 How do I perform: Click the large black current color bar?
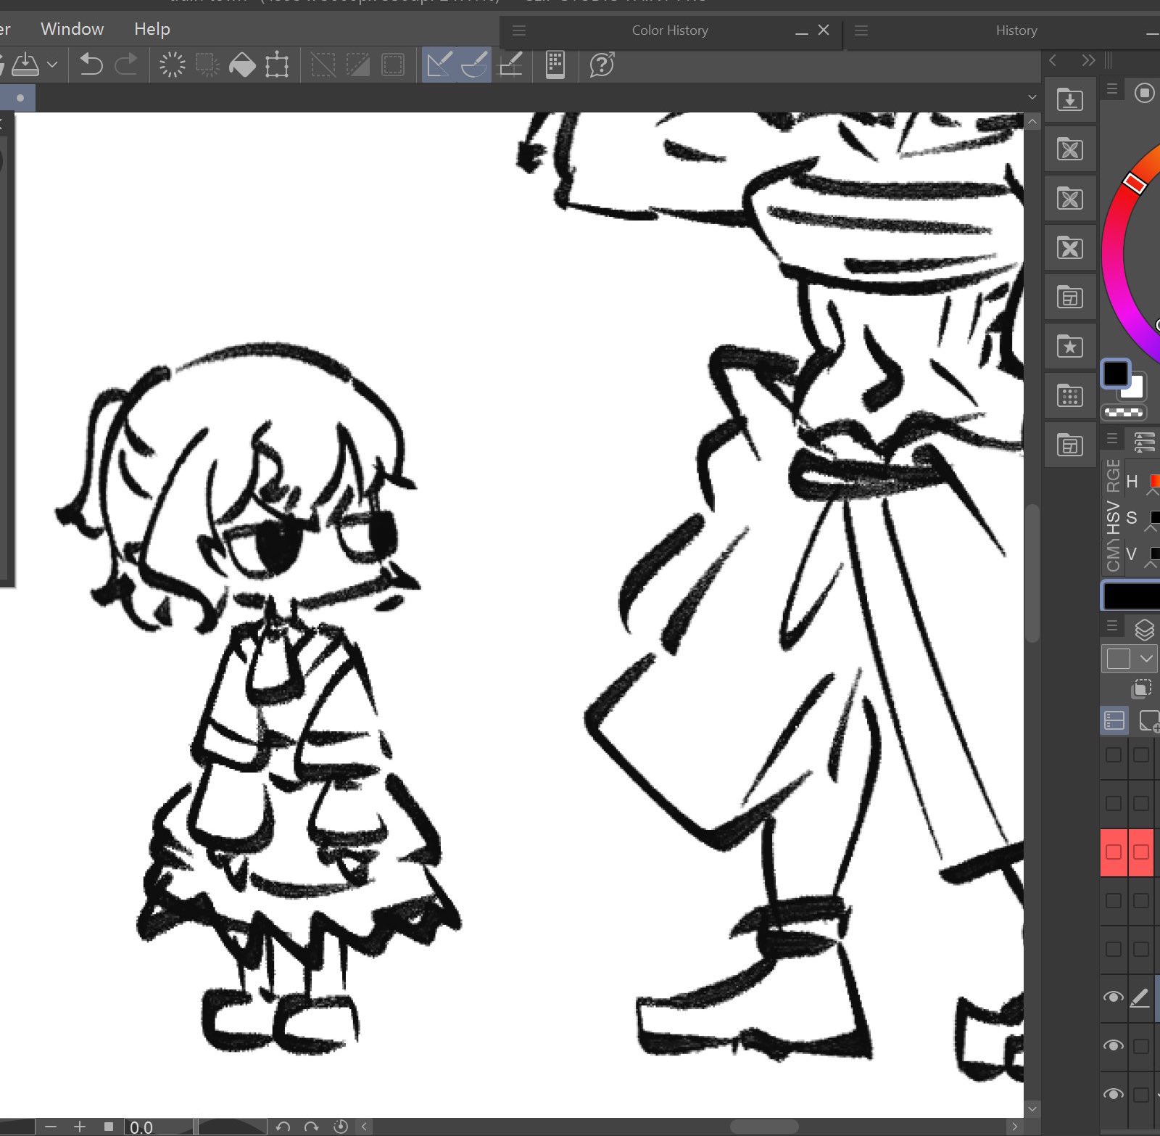(x=1131, y=596)
